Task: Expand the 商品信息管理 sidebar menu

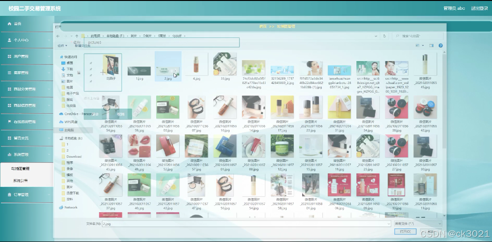Action: (x=27, y=105)
